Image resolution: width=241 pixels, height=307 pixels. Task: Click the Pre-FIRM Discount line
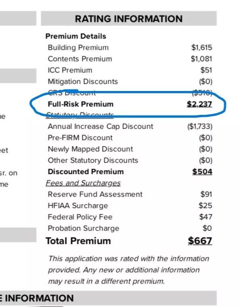[x=130, y=138]
